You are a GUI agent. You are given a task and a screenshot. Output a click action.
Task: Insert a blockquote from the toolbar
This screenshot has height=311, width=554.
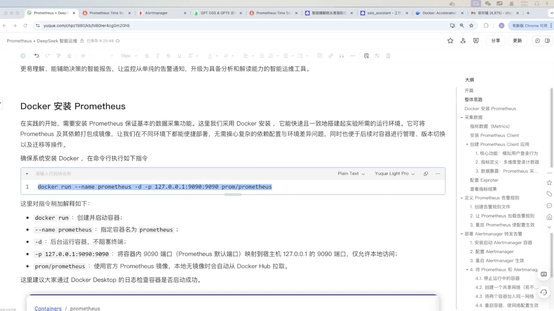coord(342,56)
